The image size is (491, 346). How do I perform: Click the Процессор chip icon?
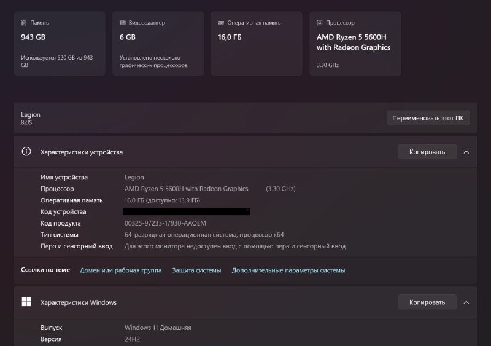tap(319, 23)
